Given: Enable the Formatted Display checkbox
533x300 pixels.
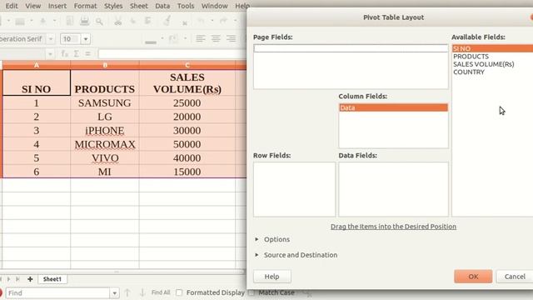Looking at the screenshot, I should [x=179, y=292].
